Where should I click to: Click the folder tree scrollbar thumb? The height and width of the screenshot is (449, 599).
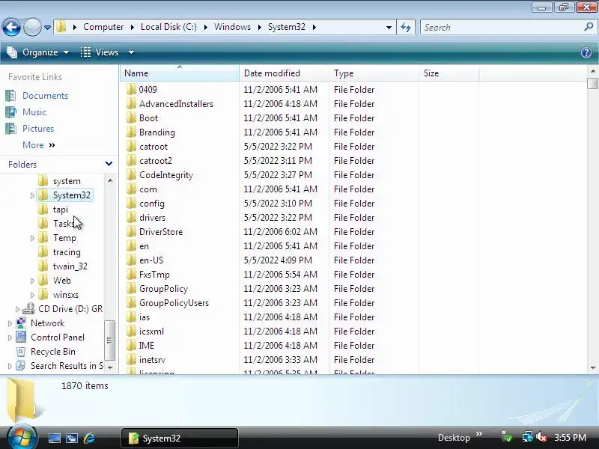click(x=109, y=340)
